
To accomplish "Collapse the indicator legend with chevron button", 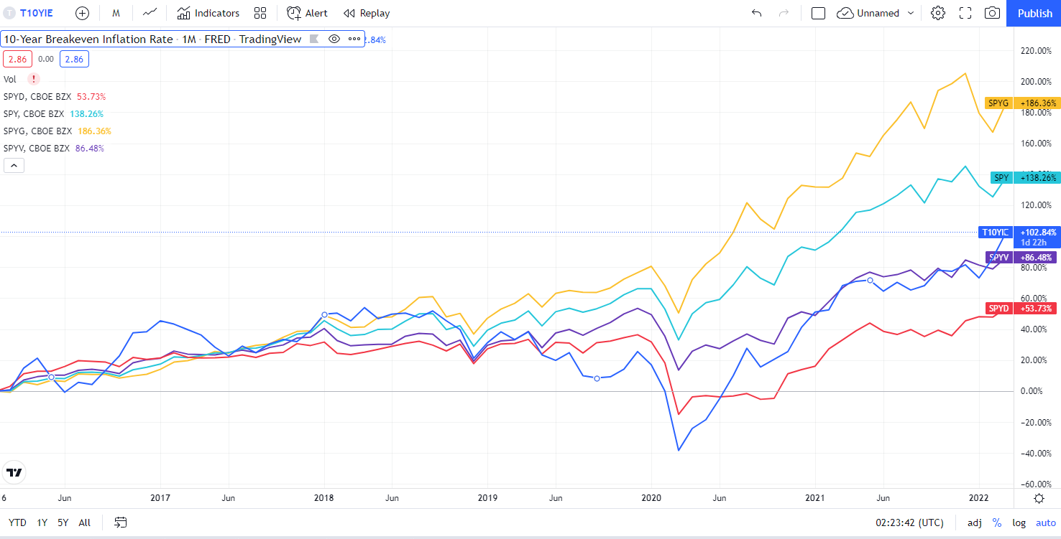I will [14, 166].
